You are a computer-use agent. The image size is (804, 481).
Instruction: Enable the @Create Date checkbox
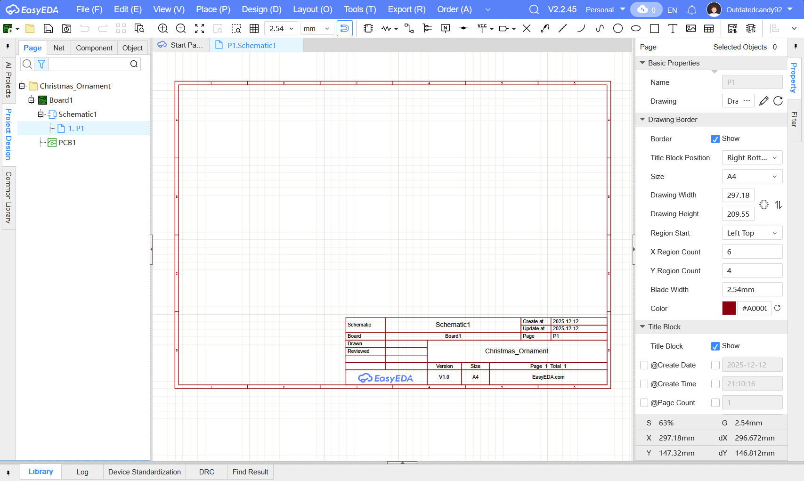644,365
